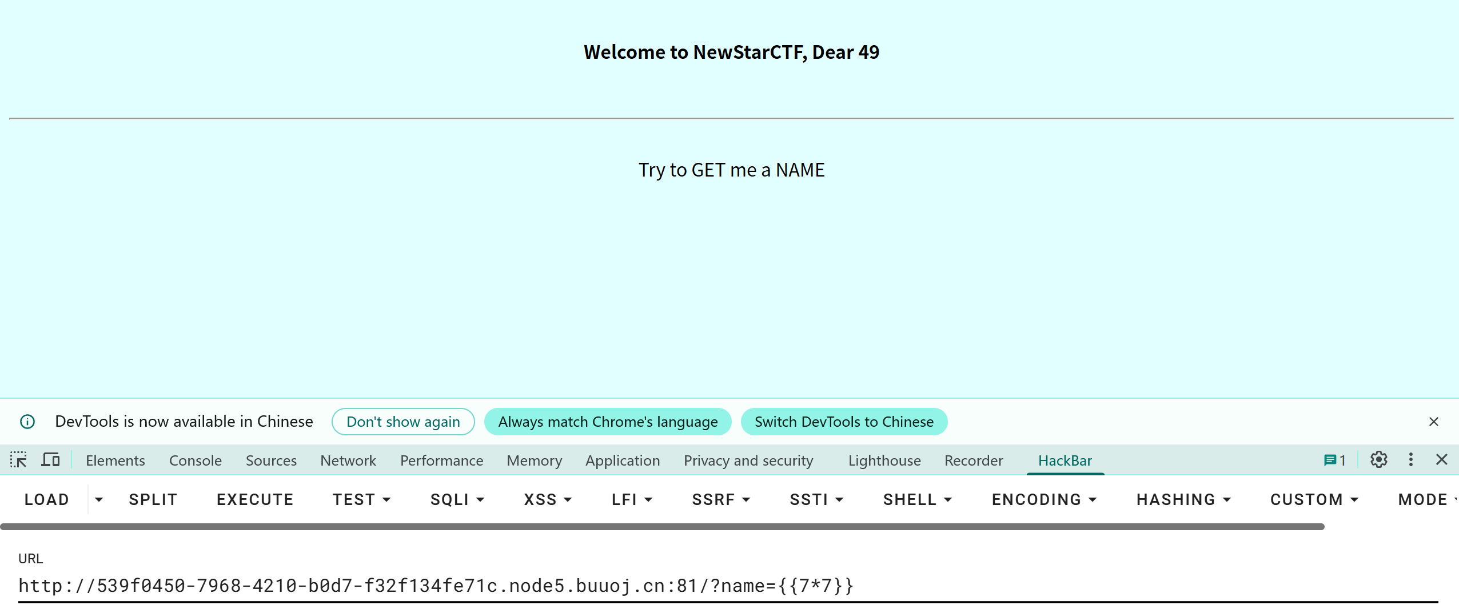
Task: Open the Recorder tab
Action: [974, 460]
